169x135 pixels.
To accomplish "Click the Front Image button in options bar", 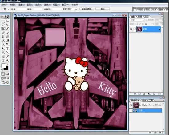I will coord(87,9).
